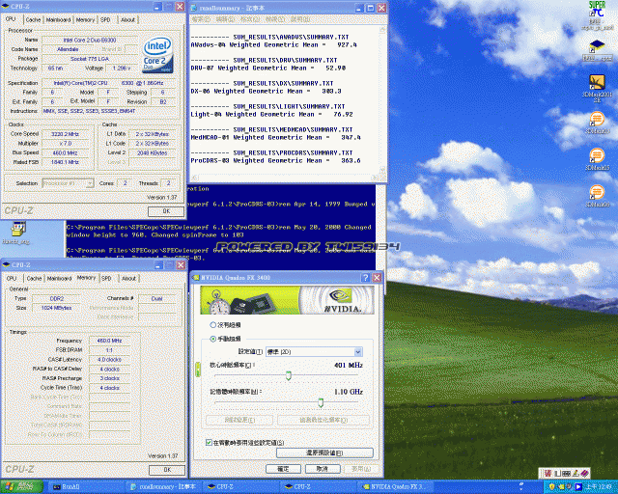Open the first menu in Notepad menu bar
This screenshot has height=494, width=618.
[x=201, y=19]
